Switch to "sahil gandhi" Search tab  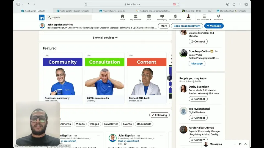tap(73, 11)
